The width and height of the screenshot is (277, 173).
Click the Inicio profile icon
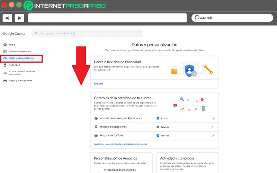(x=5, y=45)
